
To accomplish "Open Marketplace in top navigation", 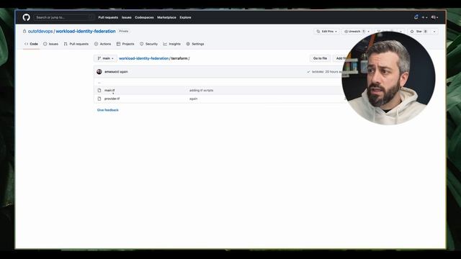I will click(166, 17).
